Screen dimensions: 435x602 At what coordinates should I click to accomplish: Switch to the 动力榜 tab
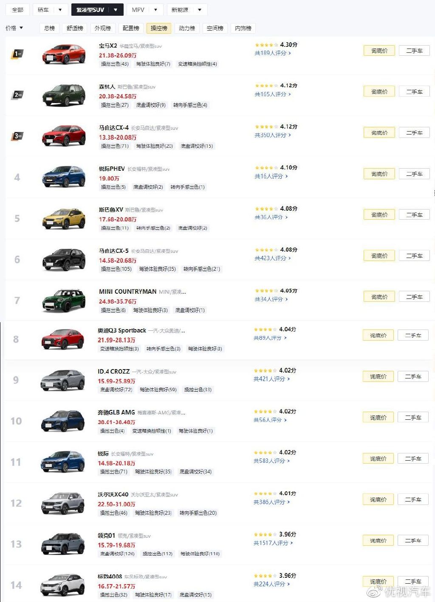click(187, 28)
